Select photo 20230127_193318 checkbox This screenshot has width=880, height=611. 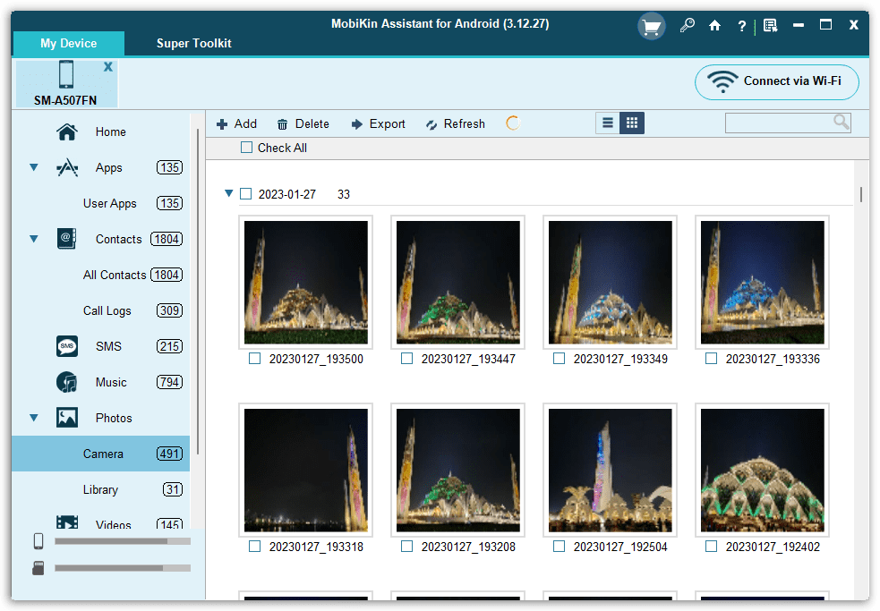click(x=255, y=546)
